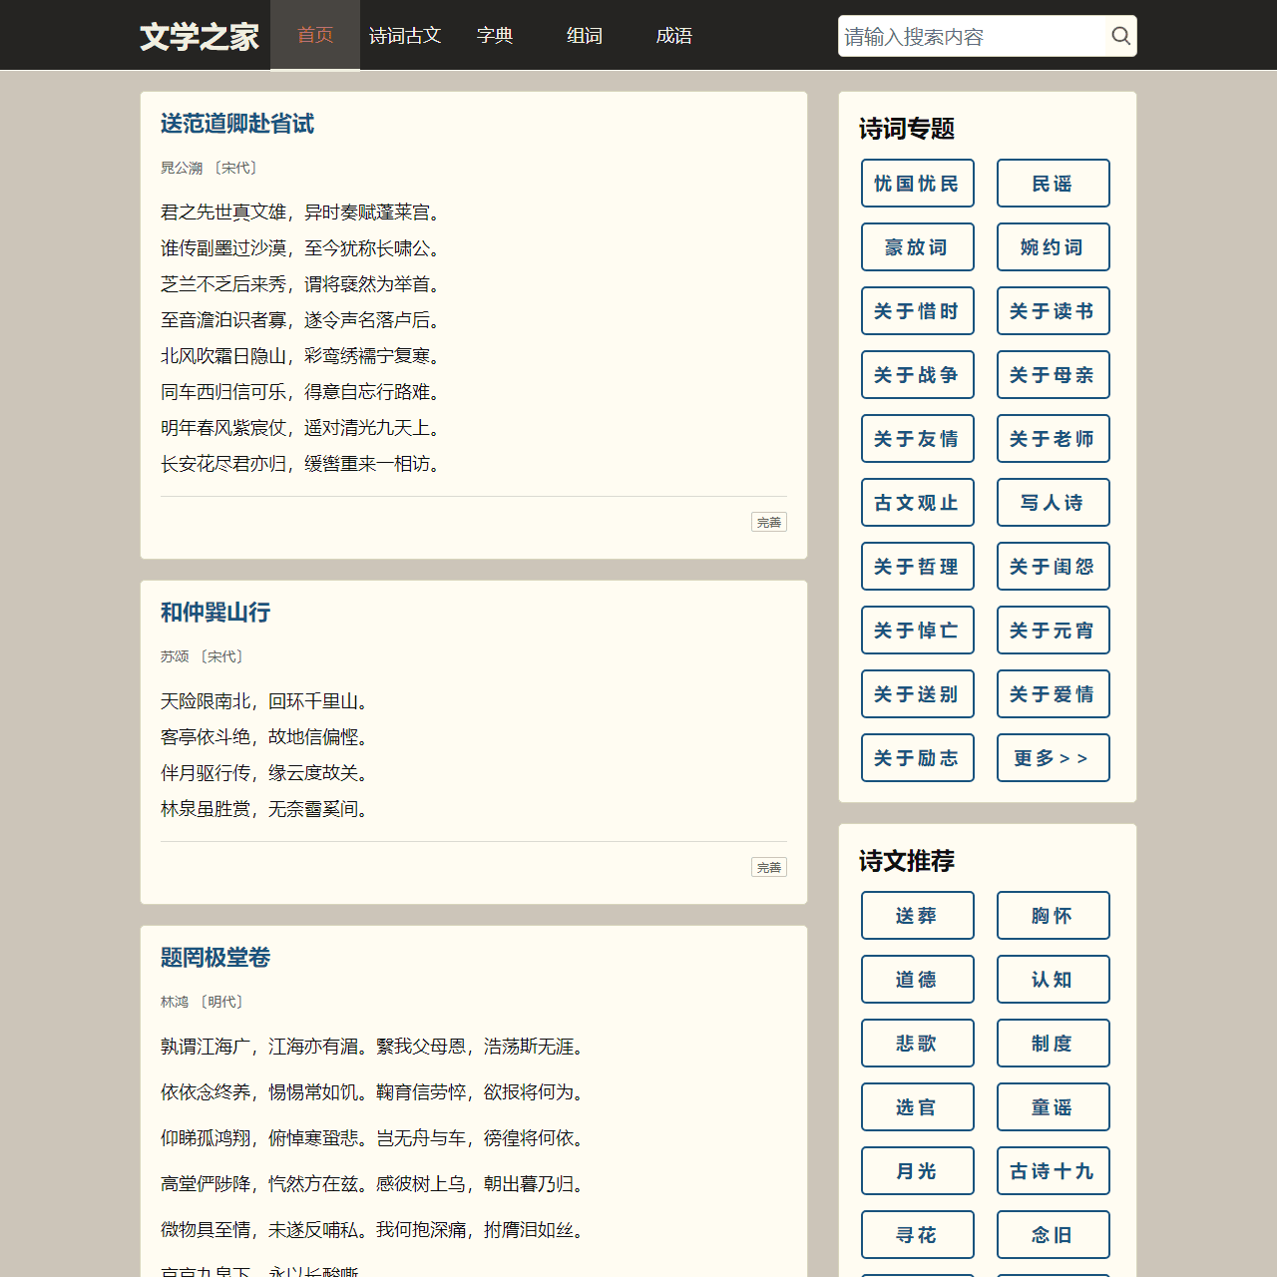
Task: Go to 字典 in the navigation bar
Action: click(495, 35)
